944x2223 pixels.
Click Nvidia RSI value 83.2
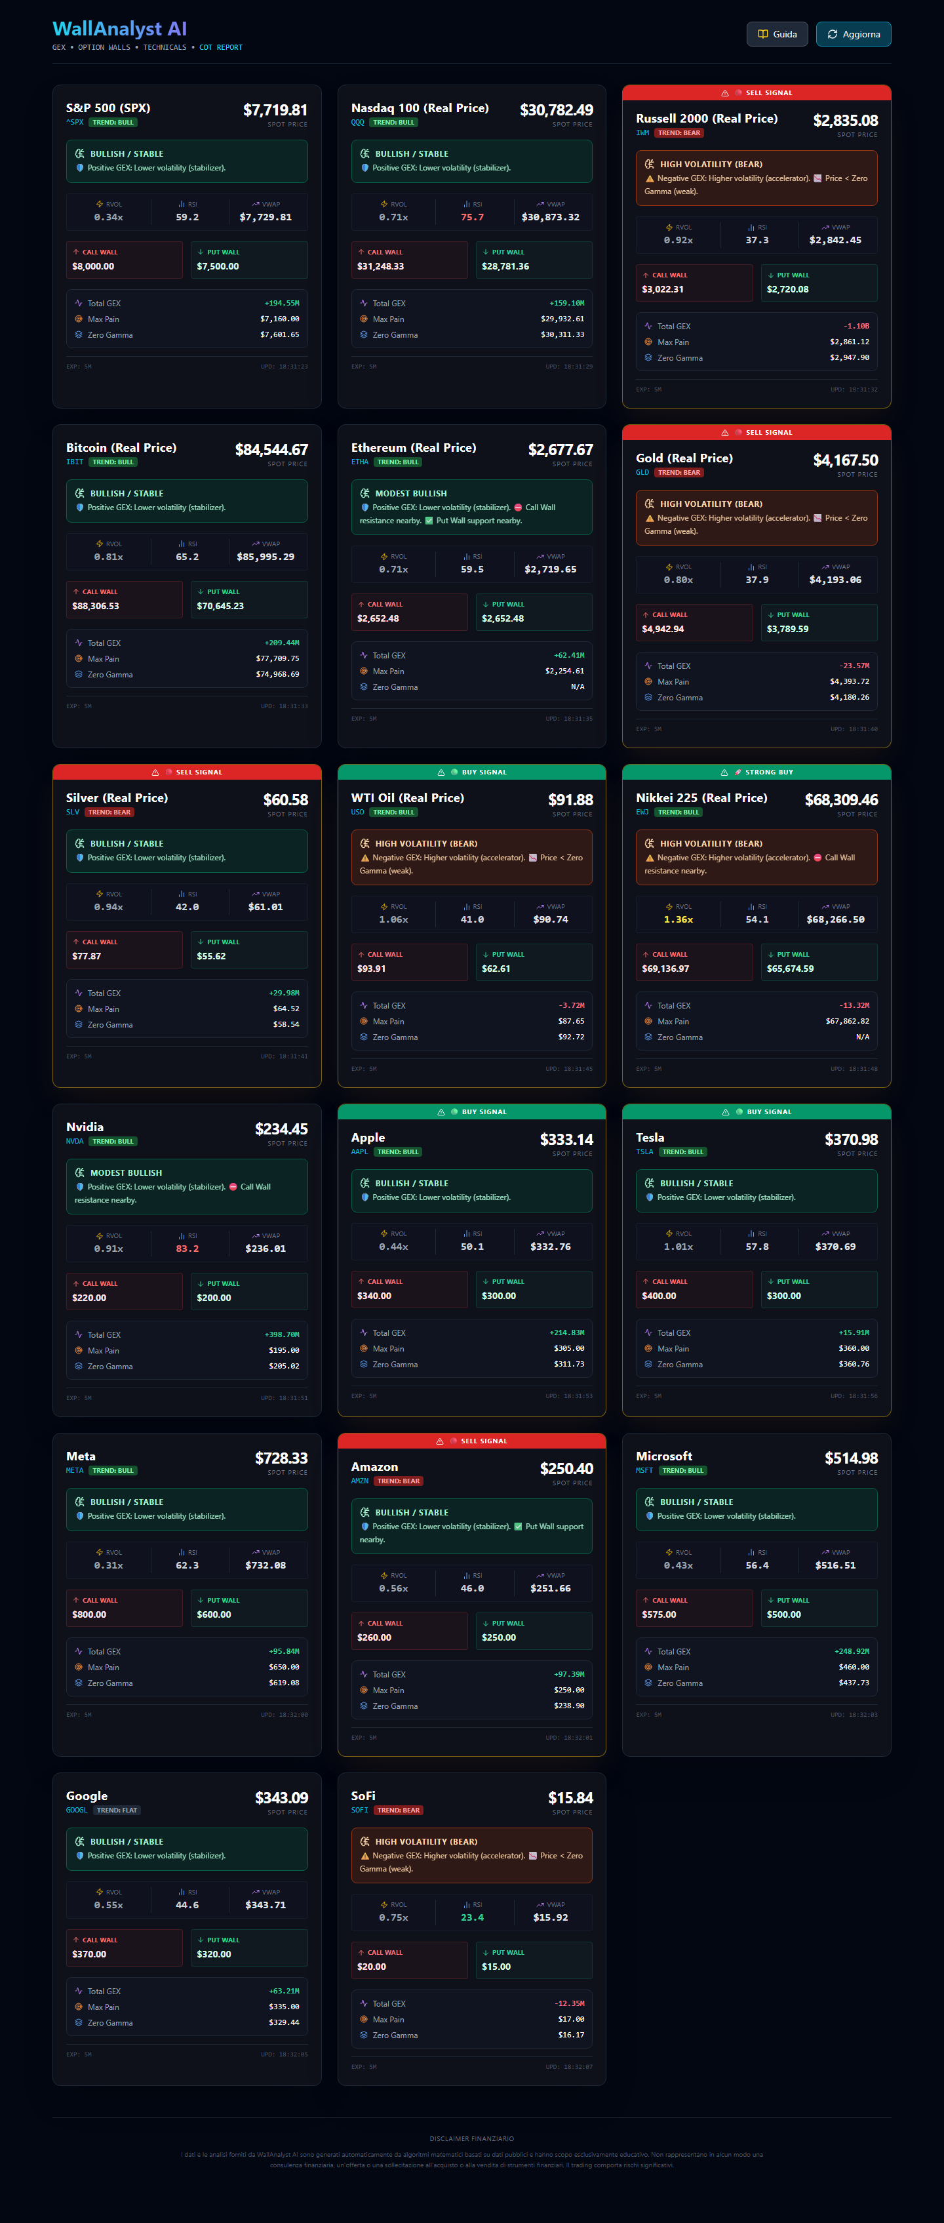point(187,1249)
